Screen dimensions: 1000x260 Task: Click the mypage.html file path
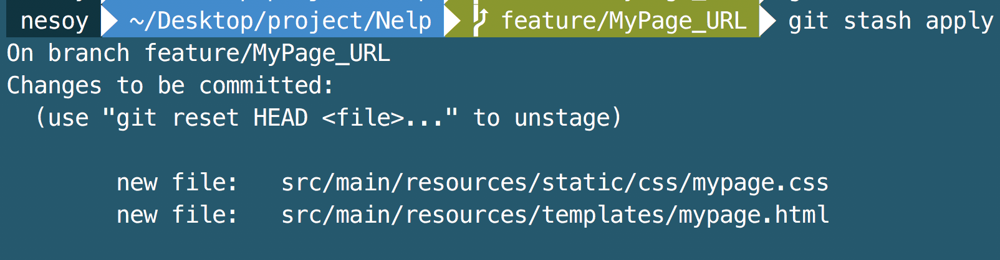[555, 215]
